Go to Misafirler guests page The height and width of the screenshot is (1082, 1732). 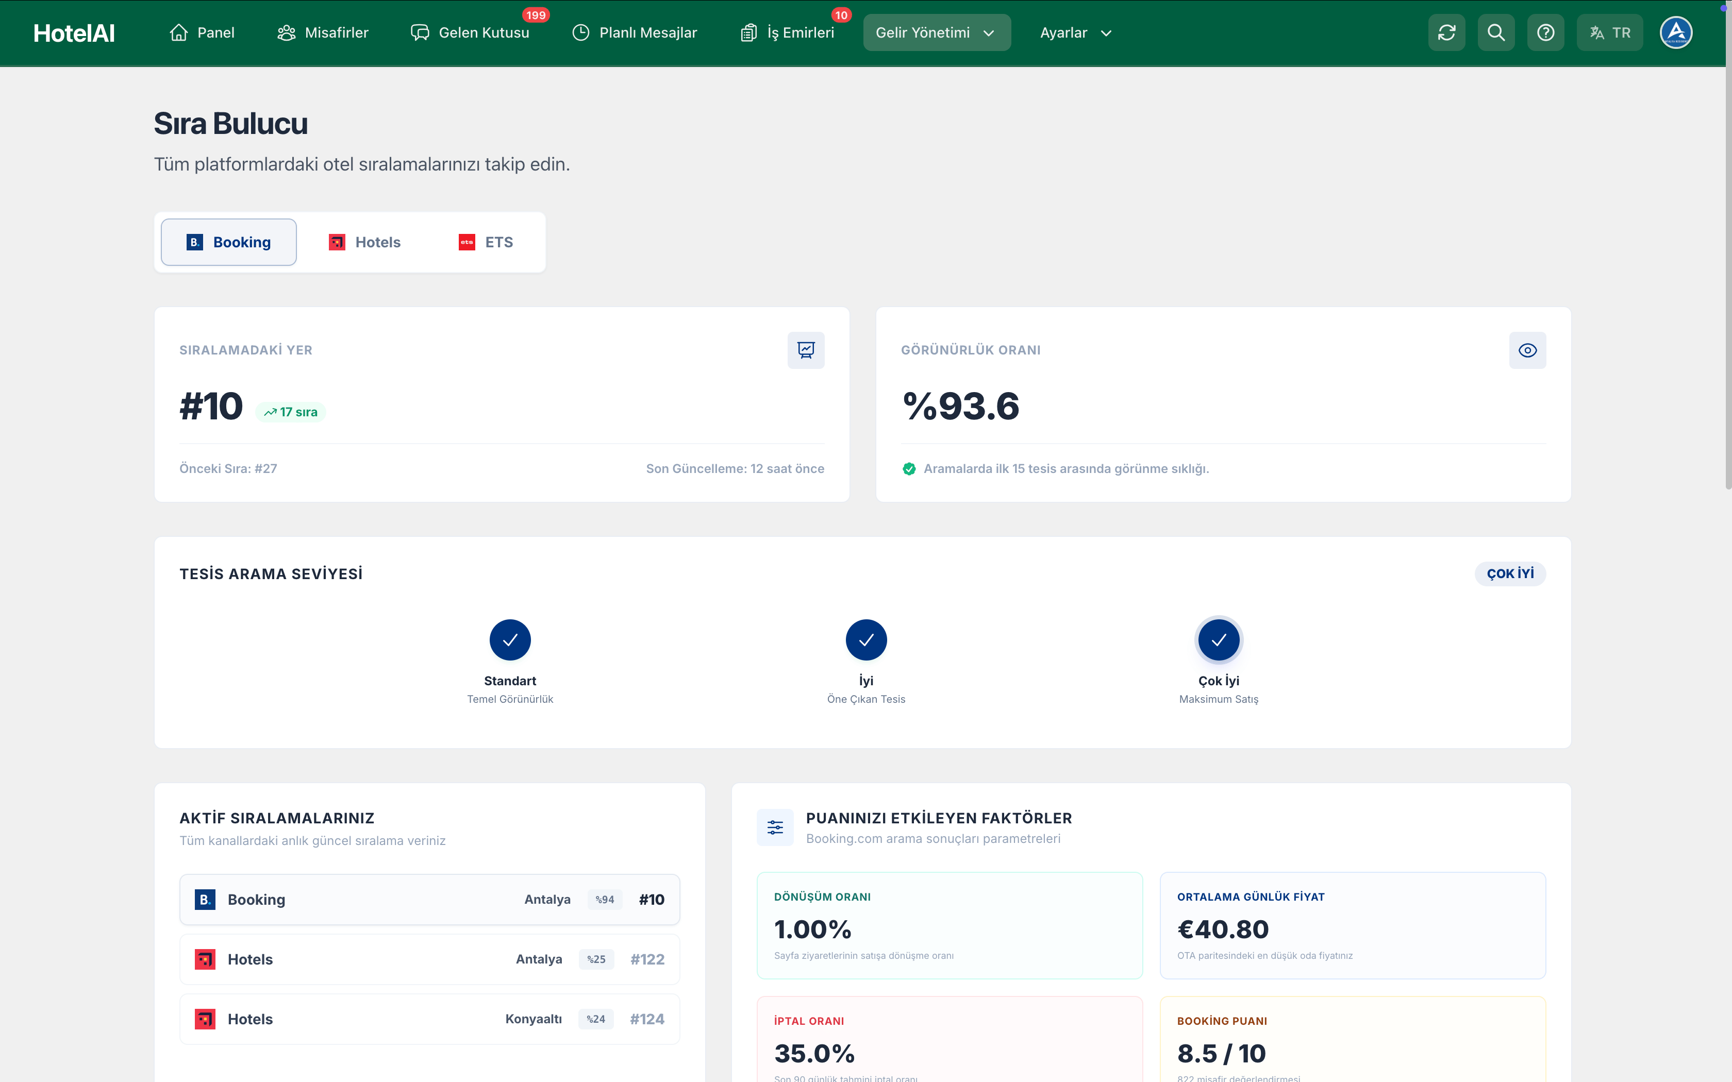(x=323, y=33)
